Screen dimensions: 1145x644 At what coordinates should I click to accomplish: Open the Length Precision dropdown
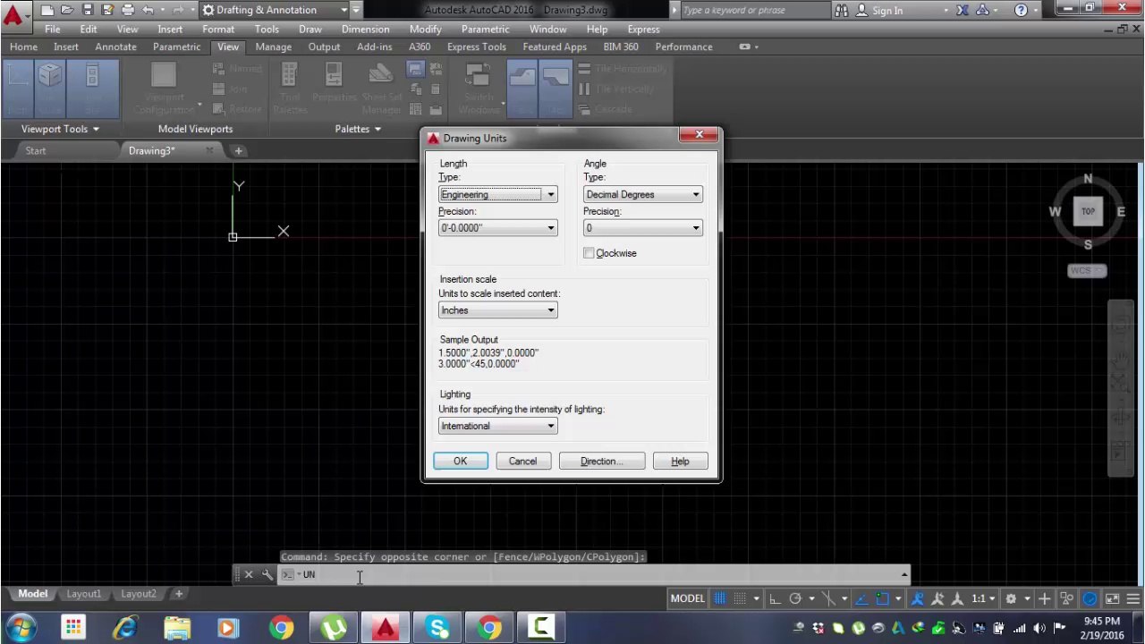coord(498,228)
